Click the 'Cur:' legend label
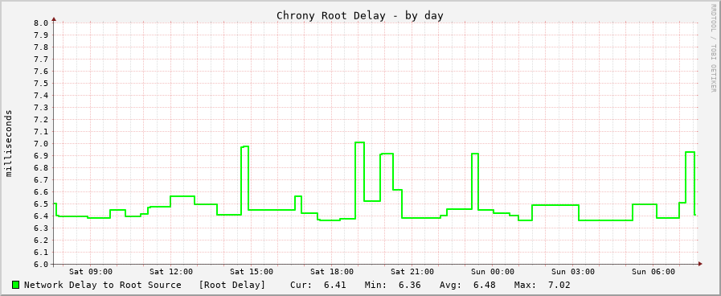721x296 pixels. point(301,285)
